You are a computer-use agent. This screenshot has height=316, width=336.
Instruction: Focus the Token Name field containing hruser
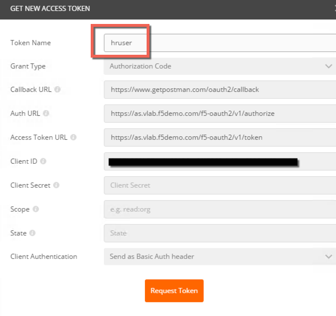(220, 43)
